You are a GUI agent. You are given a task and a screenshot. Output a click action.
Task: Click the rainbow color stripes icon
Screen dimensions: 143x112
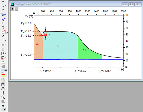[3, 76]
